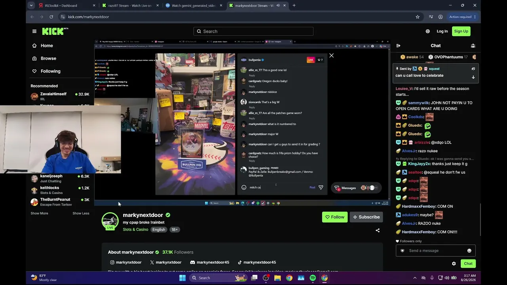Open keithlocks recommended channel

(x=60, y=190)
